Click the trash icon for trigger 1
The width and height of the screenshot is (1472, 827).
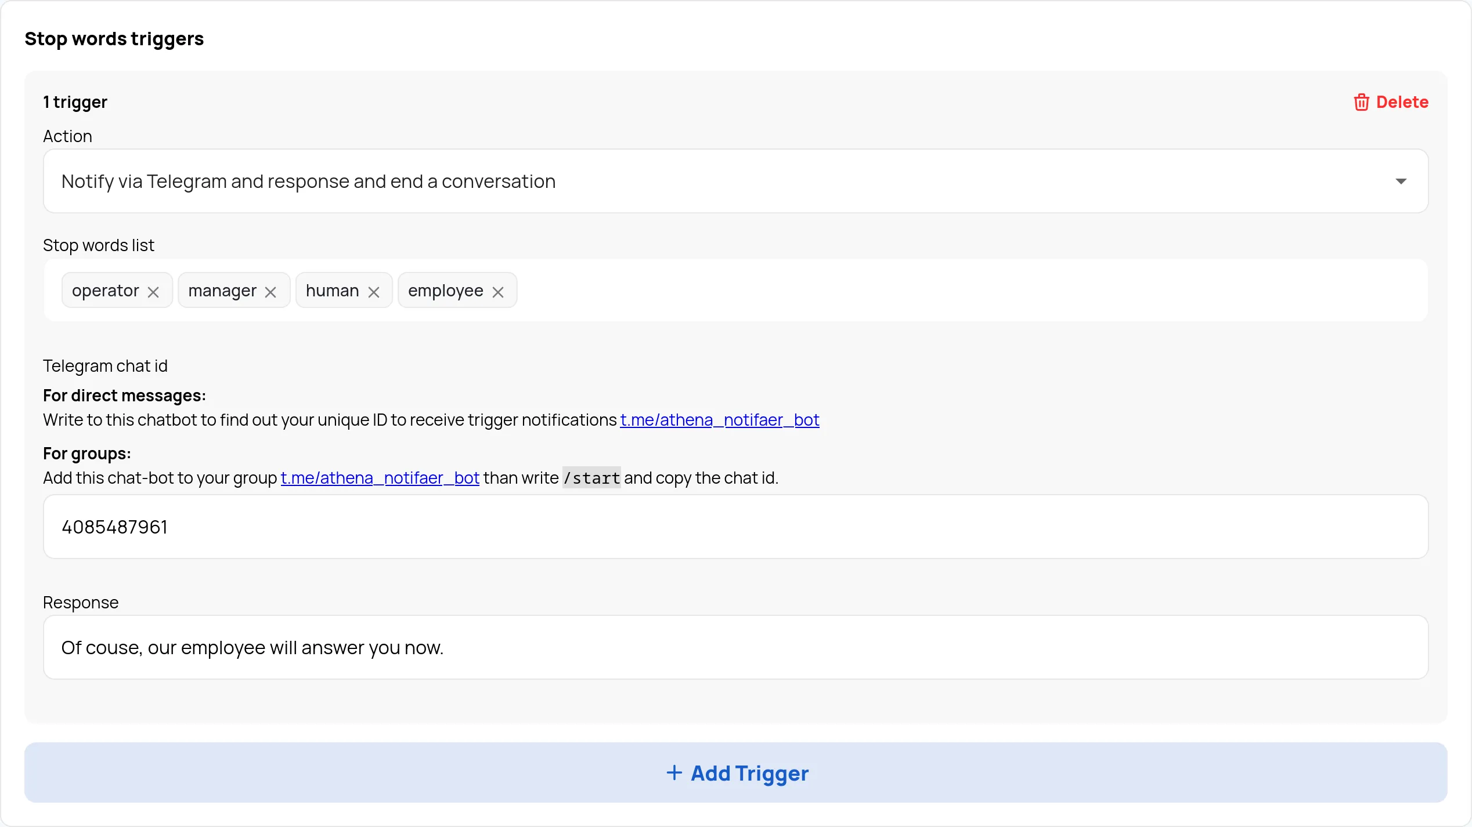(x=1361, y=102)
